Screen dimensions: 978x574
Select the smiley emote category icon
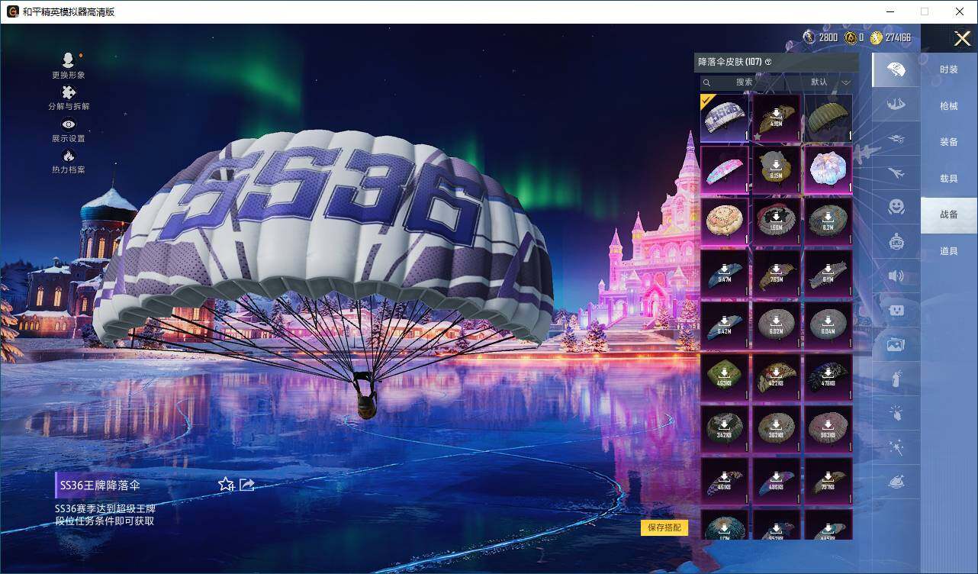[x=896, y=207]
